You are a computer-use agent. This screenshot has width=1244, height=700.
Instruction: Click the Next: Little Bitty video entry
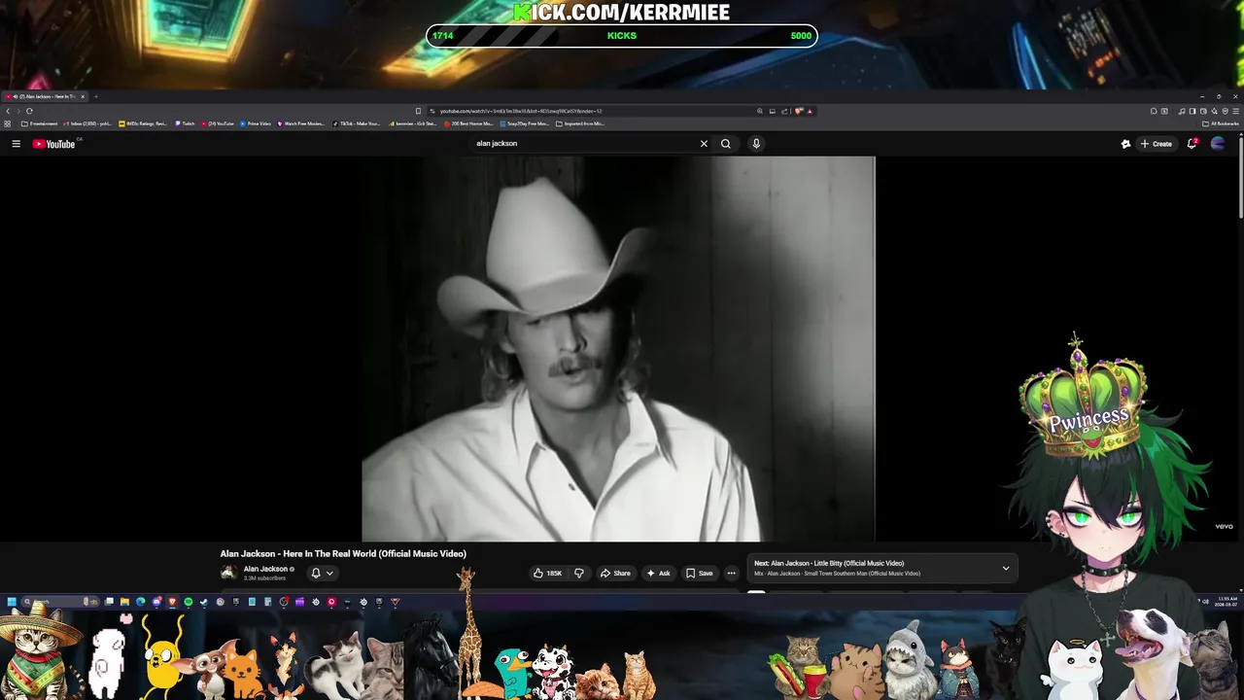click(829, 563)
